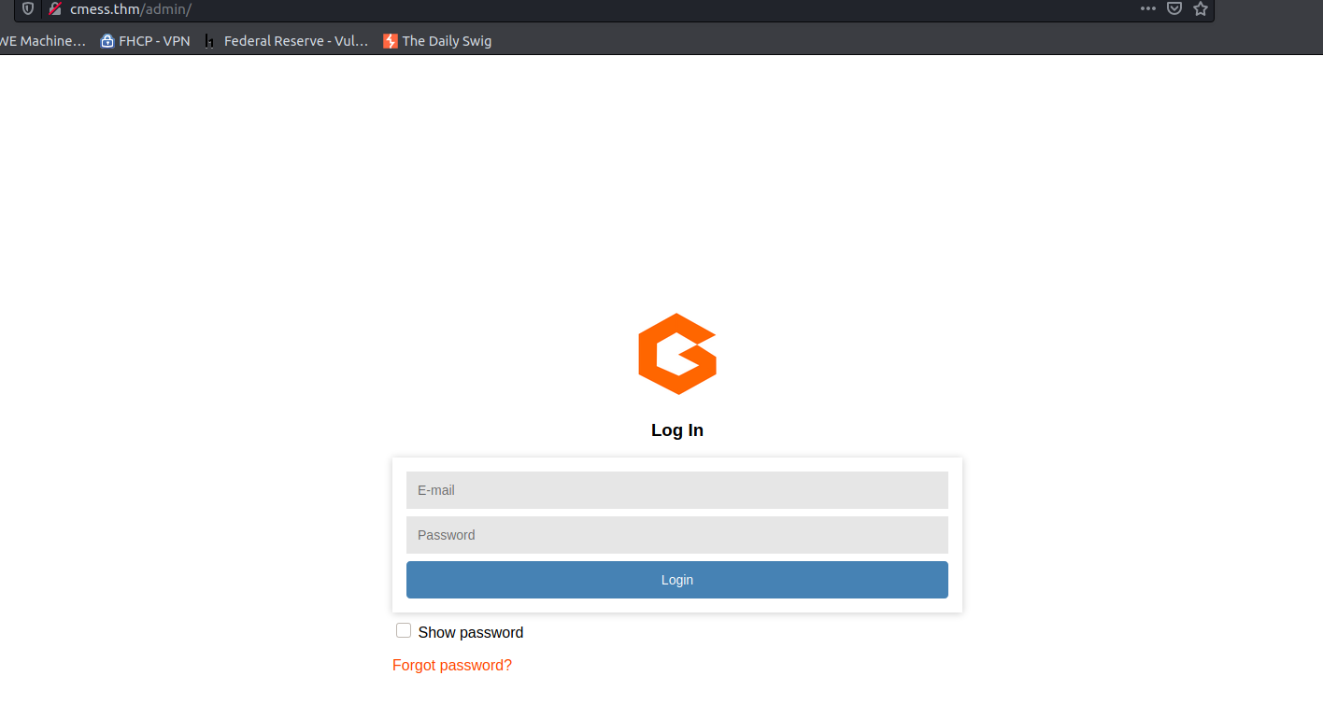Open the "WE Machine..." bookmark
This screenshot has width=1323, height=718.
point(42,41)
